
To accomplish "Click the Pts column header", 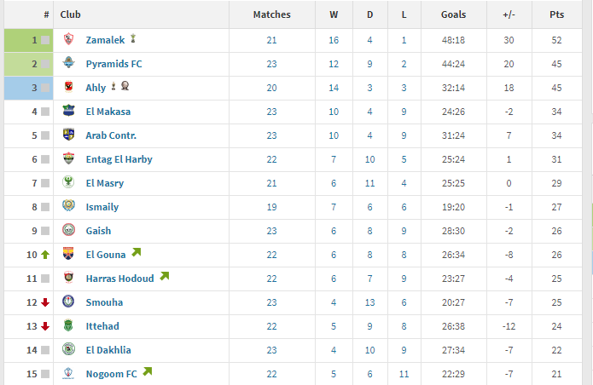I will tap(556, 14).
